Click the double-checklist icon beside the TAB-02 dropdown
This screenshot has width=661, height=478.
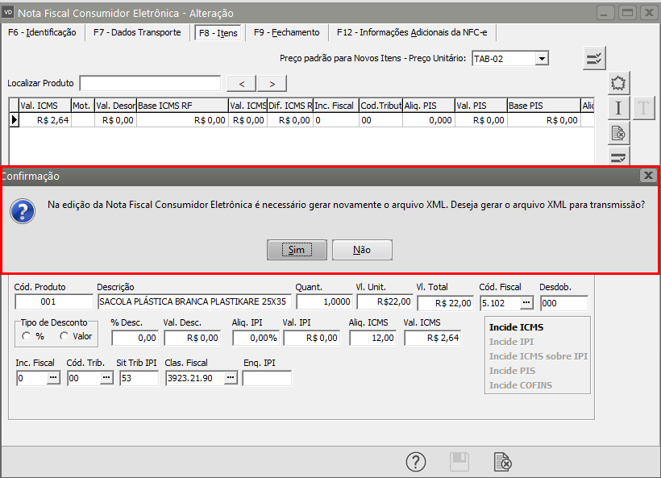pyautogui.click(x=594, y=58)
